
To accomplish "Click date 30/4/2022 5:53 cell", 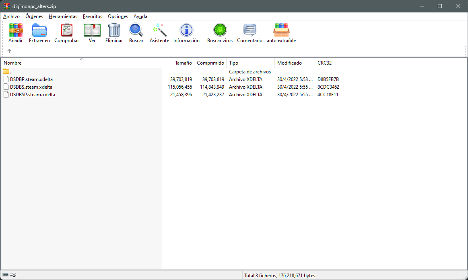I will (x=295, y=79).
